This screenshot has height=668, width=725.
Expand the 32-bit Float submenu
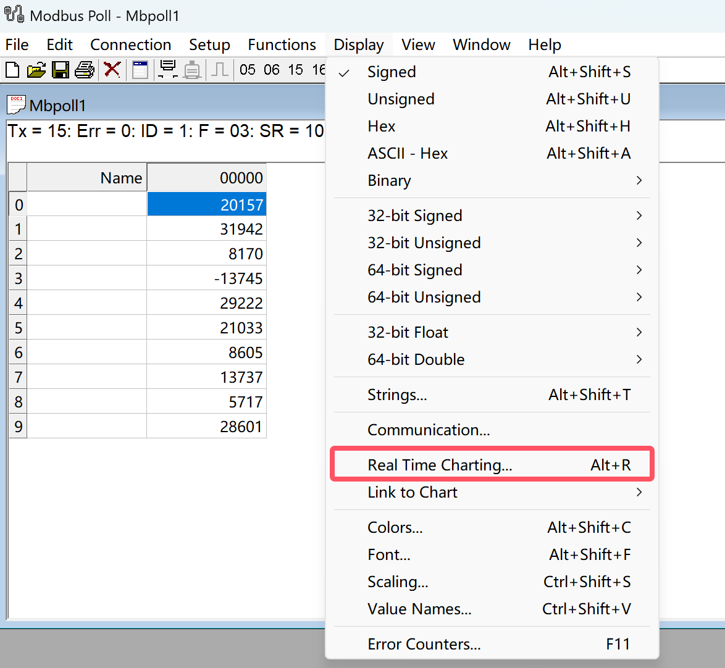coord(492,332)
